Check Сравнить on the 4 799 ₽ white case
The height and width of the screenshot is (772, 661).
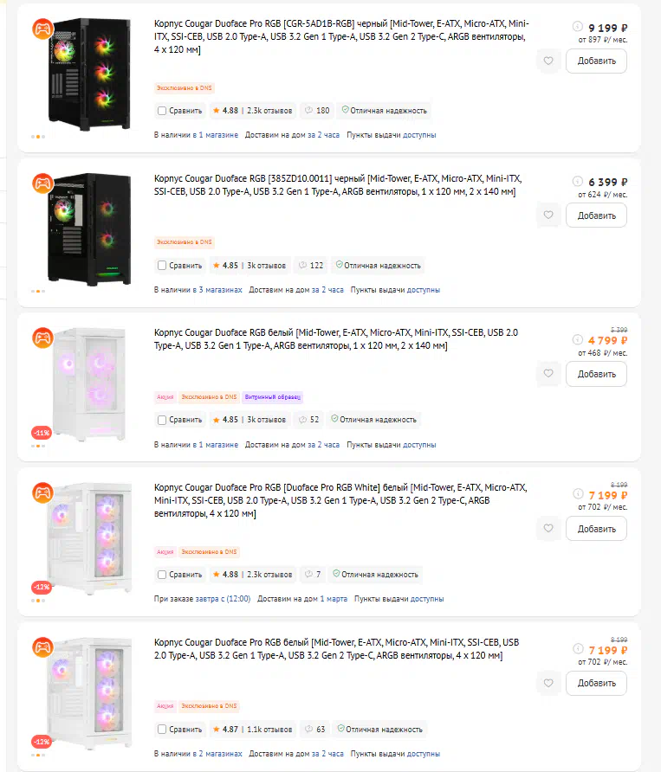coord(162,420)
